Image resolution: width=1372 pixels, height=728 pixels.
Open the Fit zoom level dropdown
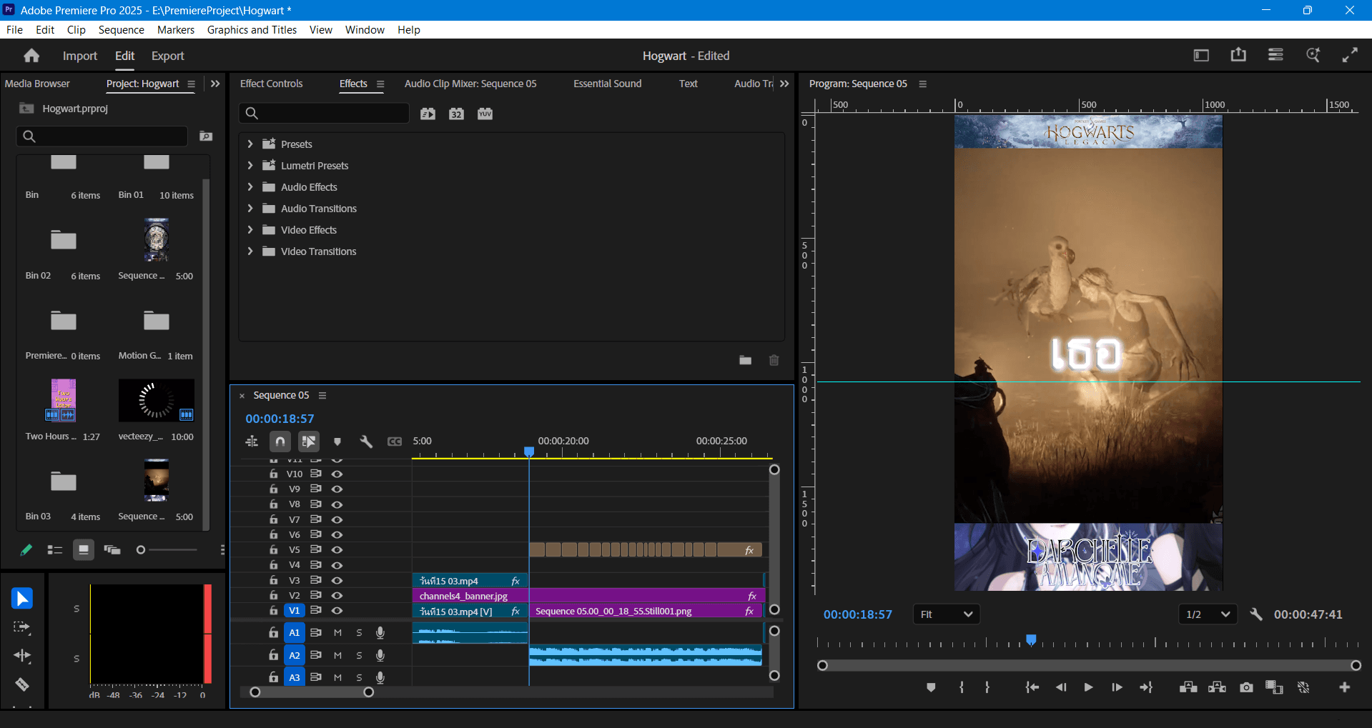coord(946,614)
